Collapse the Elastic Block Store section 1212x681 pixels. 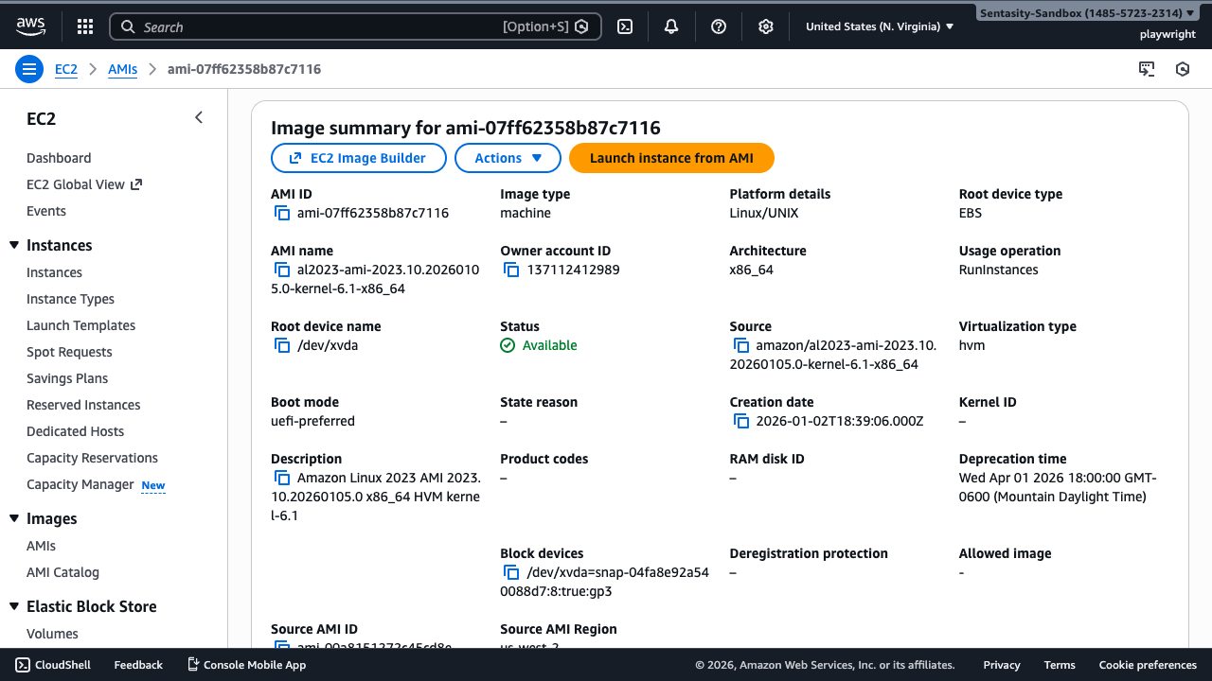click(14, 607)
